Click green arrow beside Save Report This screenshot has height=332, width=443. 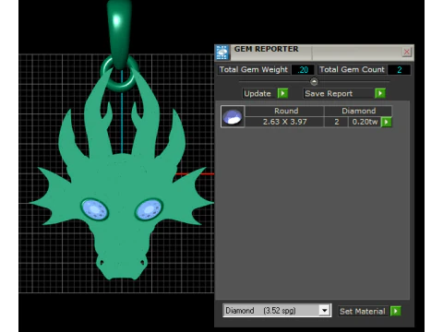click(x=380, y=93)
